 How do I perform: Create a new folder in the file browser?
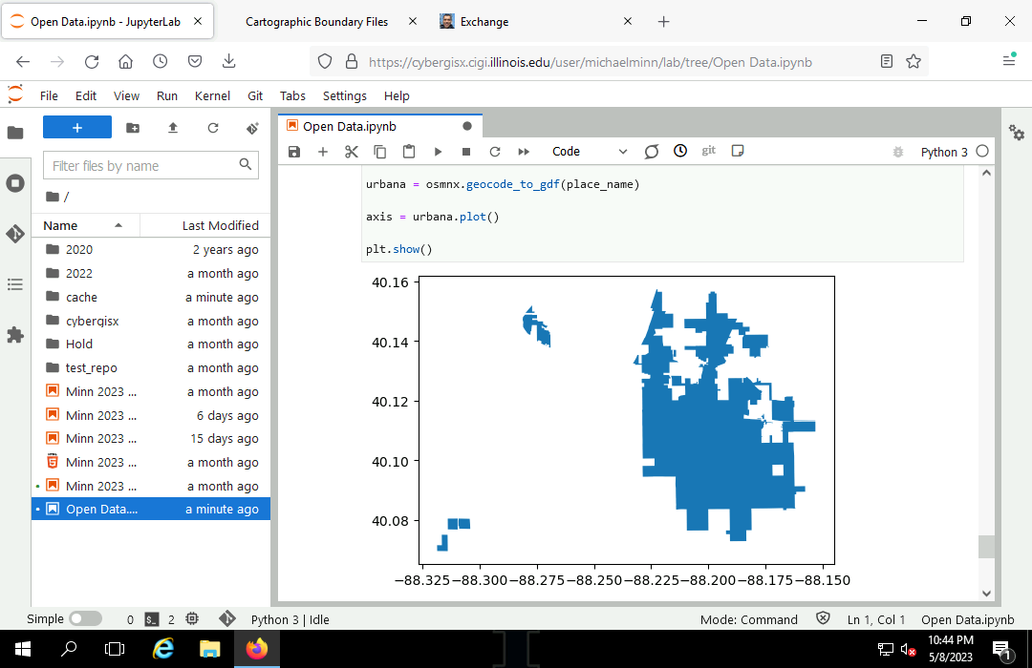coord(133,128)
